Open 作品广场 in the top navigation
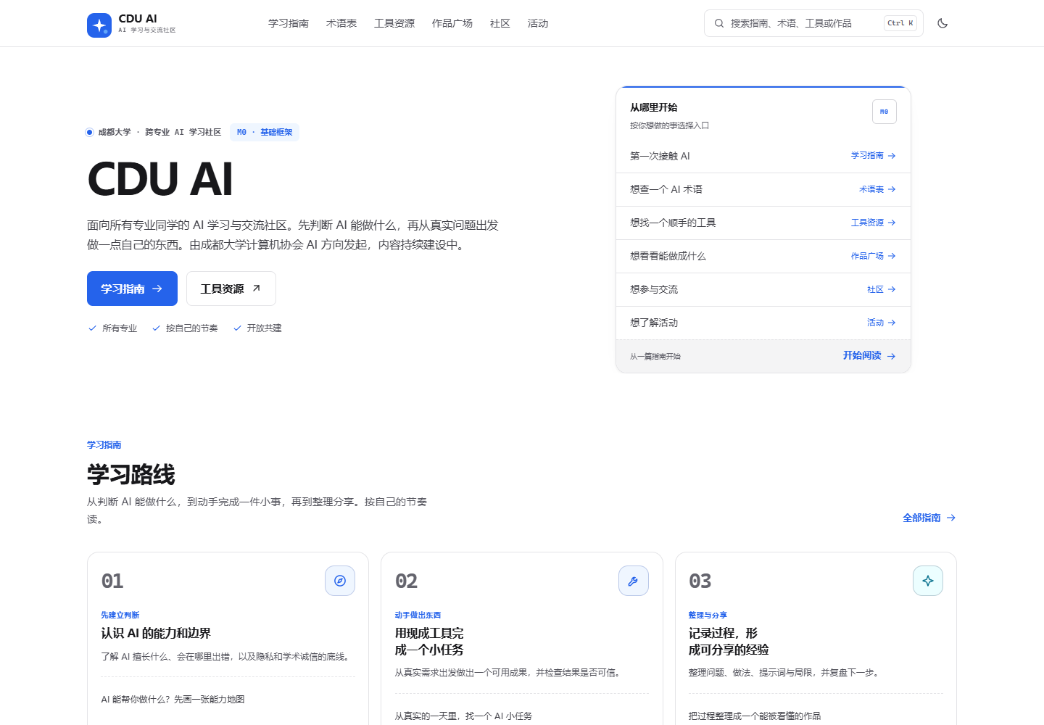 [452, 23]
